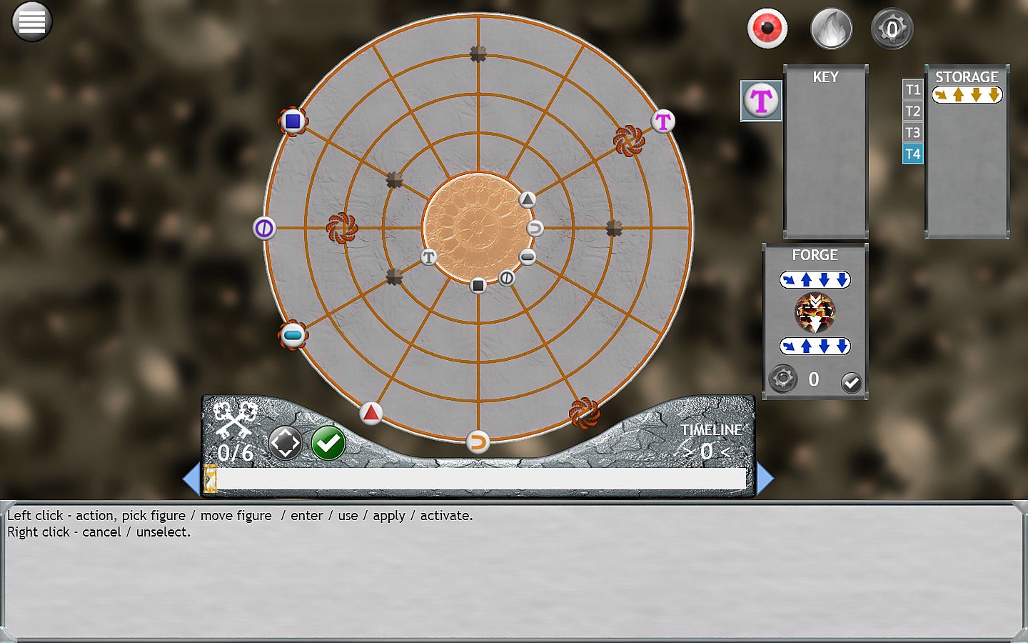
Task: Click the copper center disc
Action: (478, 228)
